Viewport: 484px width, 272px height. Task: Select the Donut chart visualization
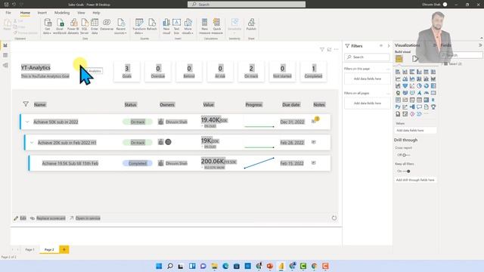click(x=427, y=85)
